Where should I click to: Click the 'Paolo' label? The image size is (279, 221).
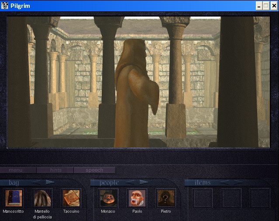click(137, 211)
